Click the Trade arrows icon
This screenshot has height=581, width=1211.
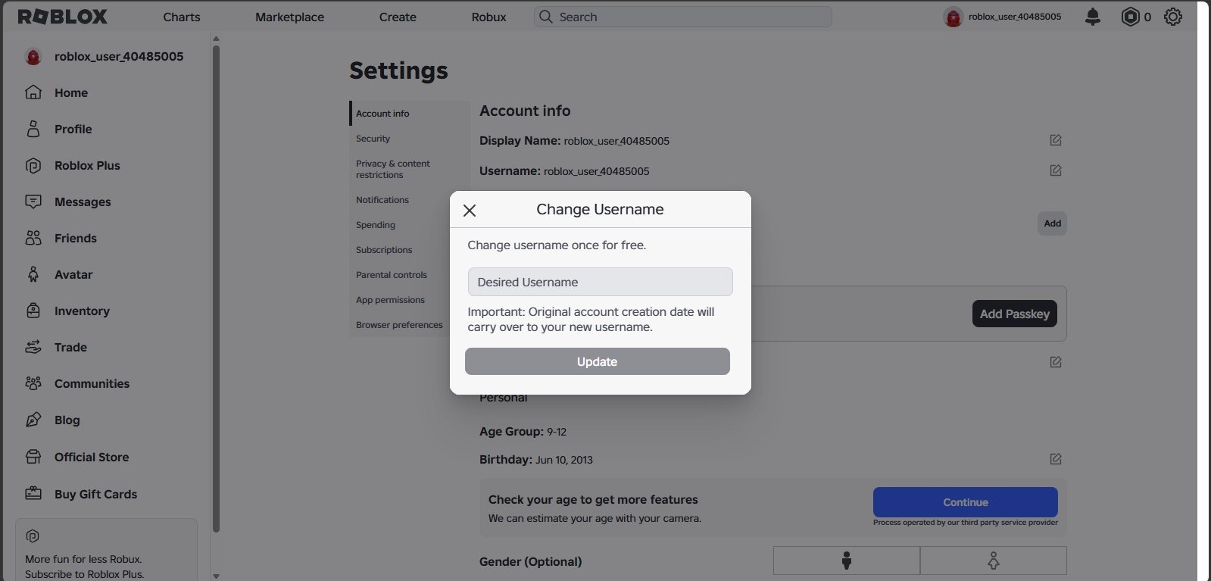click(x=33, y=347)
